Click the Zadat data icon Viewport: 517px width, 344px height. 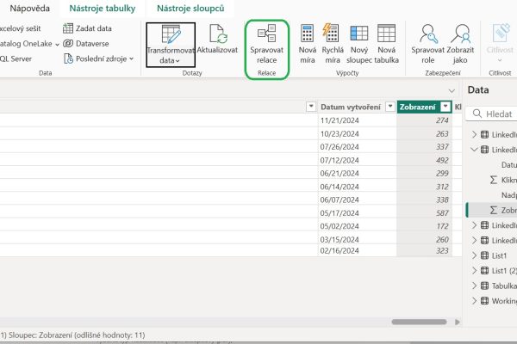point(68,28)
